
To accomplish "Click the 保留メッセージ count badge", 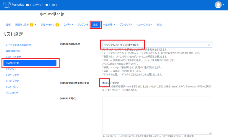I will point(57,25).
